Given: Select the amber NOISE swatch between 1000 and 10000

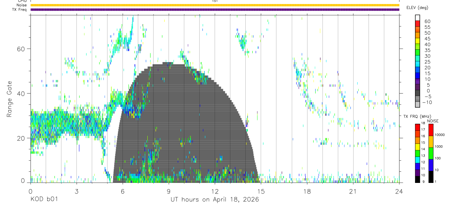Looking at the screenshot, I should tap(431, 142).
